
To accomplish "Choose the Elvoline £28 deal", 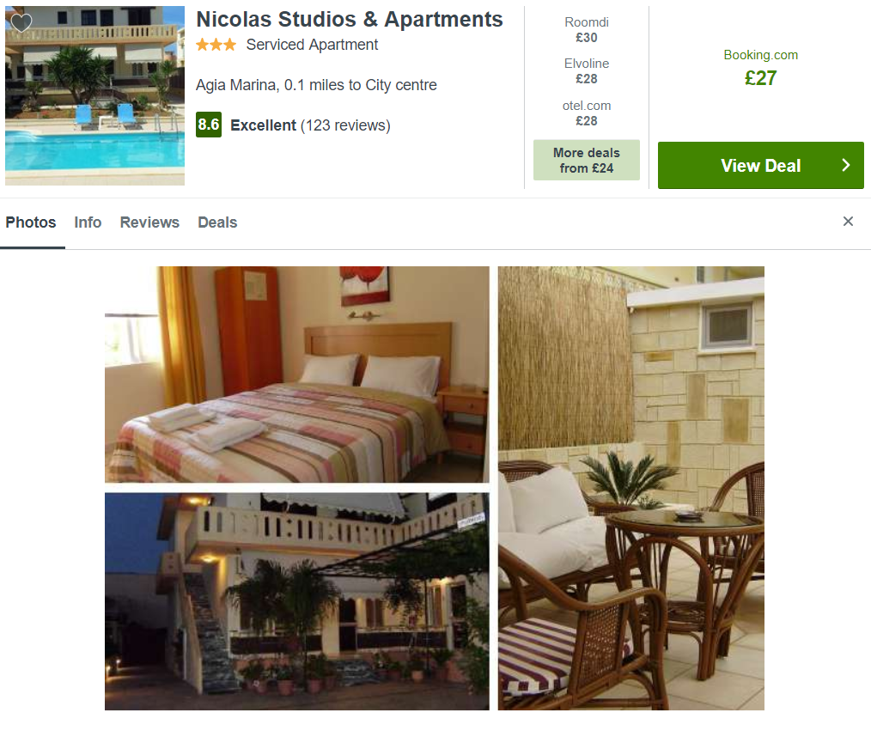I will pyautogui.click(x=587, y=71).
